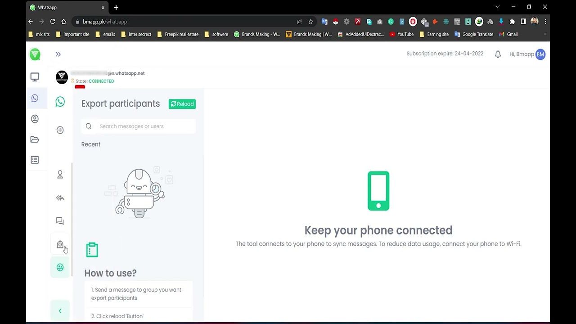Open the notifications bell
This screenshot has width=576, height=324.
(x=498, y=54)
